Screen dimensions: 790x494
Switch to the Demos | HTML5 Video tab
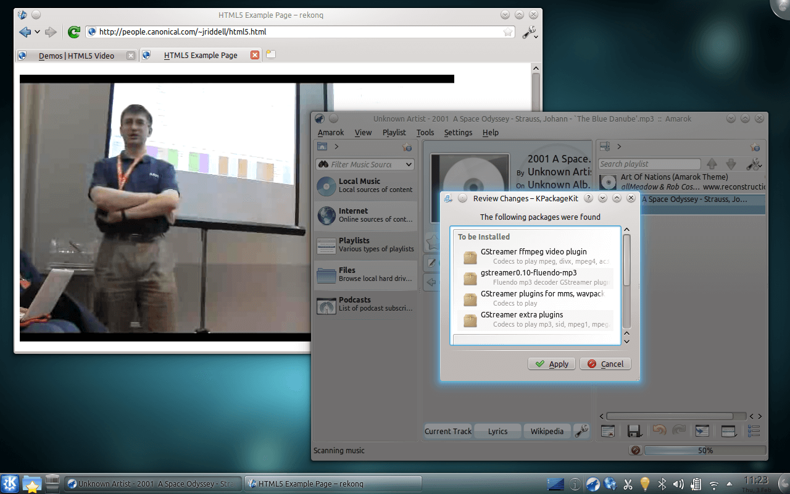[76, 56]
